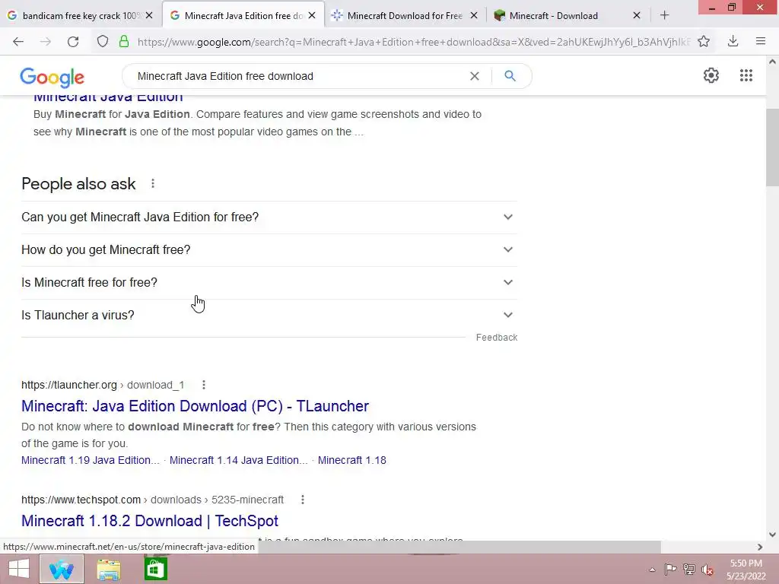779x584 pixels.
Task: Go back to the previous page
Action: [x=18, y=42]
